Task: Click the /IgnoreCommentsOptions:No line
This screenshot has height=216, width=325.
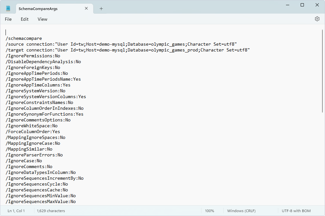Action: pyautogui.click(x=38, y=120)
